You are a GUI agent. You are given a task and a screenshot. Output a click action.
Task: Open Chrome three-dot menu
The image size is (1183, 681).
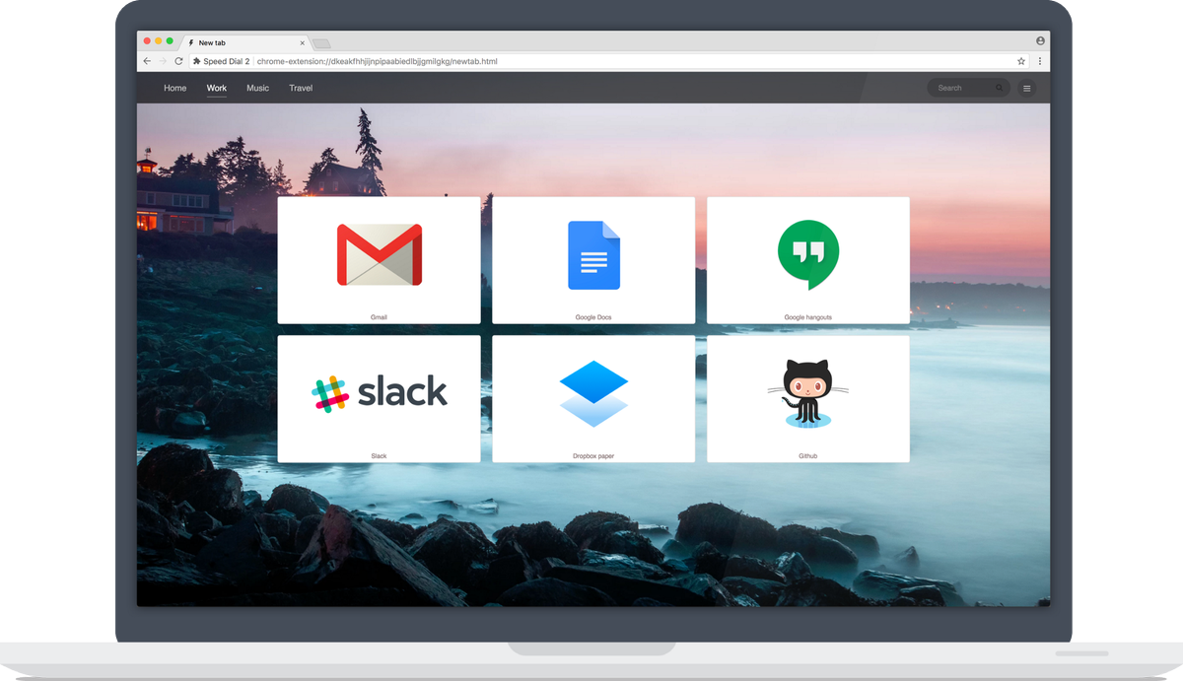pos(1040,61)
